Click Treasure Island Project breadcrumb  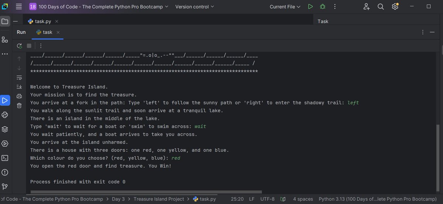[159, 199]
